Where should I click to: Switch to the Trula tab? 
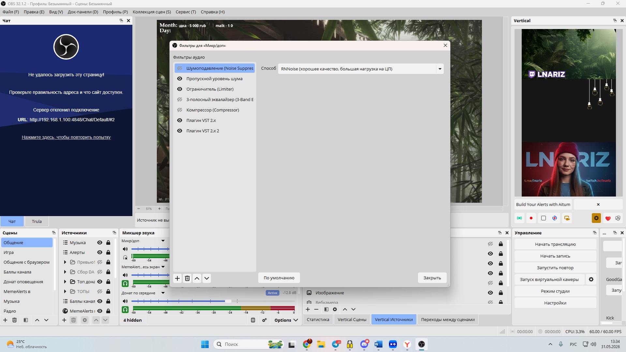[x=37, y=221]
